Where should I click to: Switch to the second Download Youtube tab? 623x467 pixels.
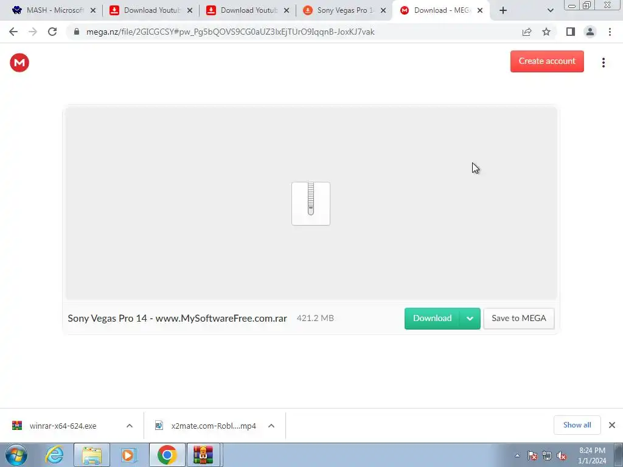248,10
